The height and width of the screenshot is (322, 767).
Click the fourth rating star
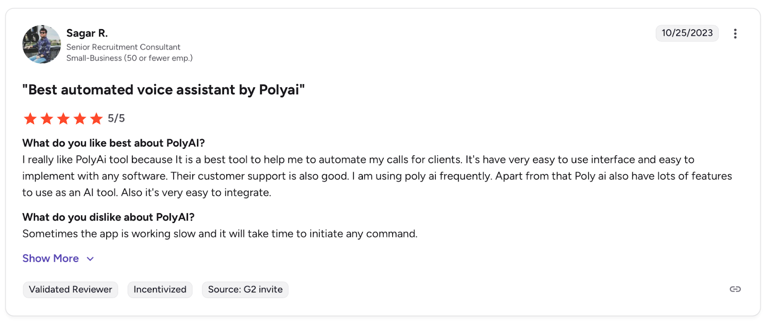pos(80,119)
